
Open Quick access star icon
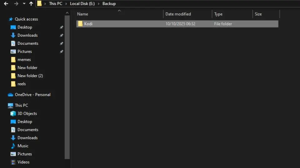point(11,19)
